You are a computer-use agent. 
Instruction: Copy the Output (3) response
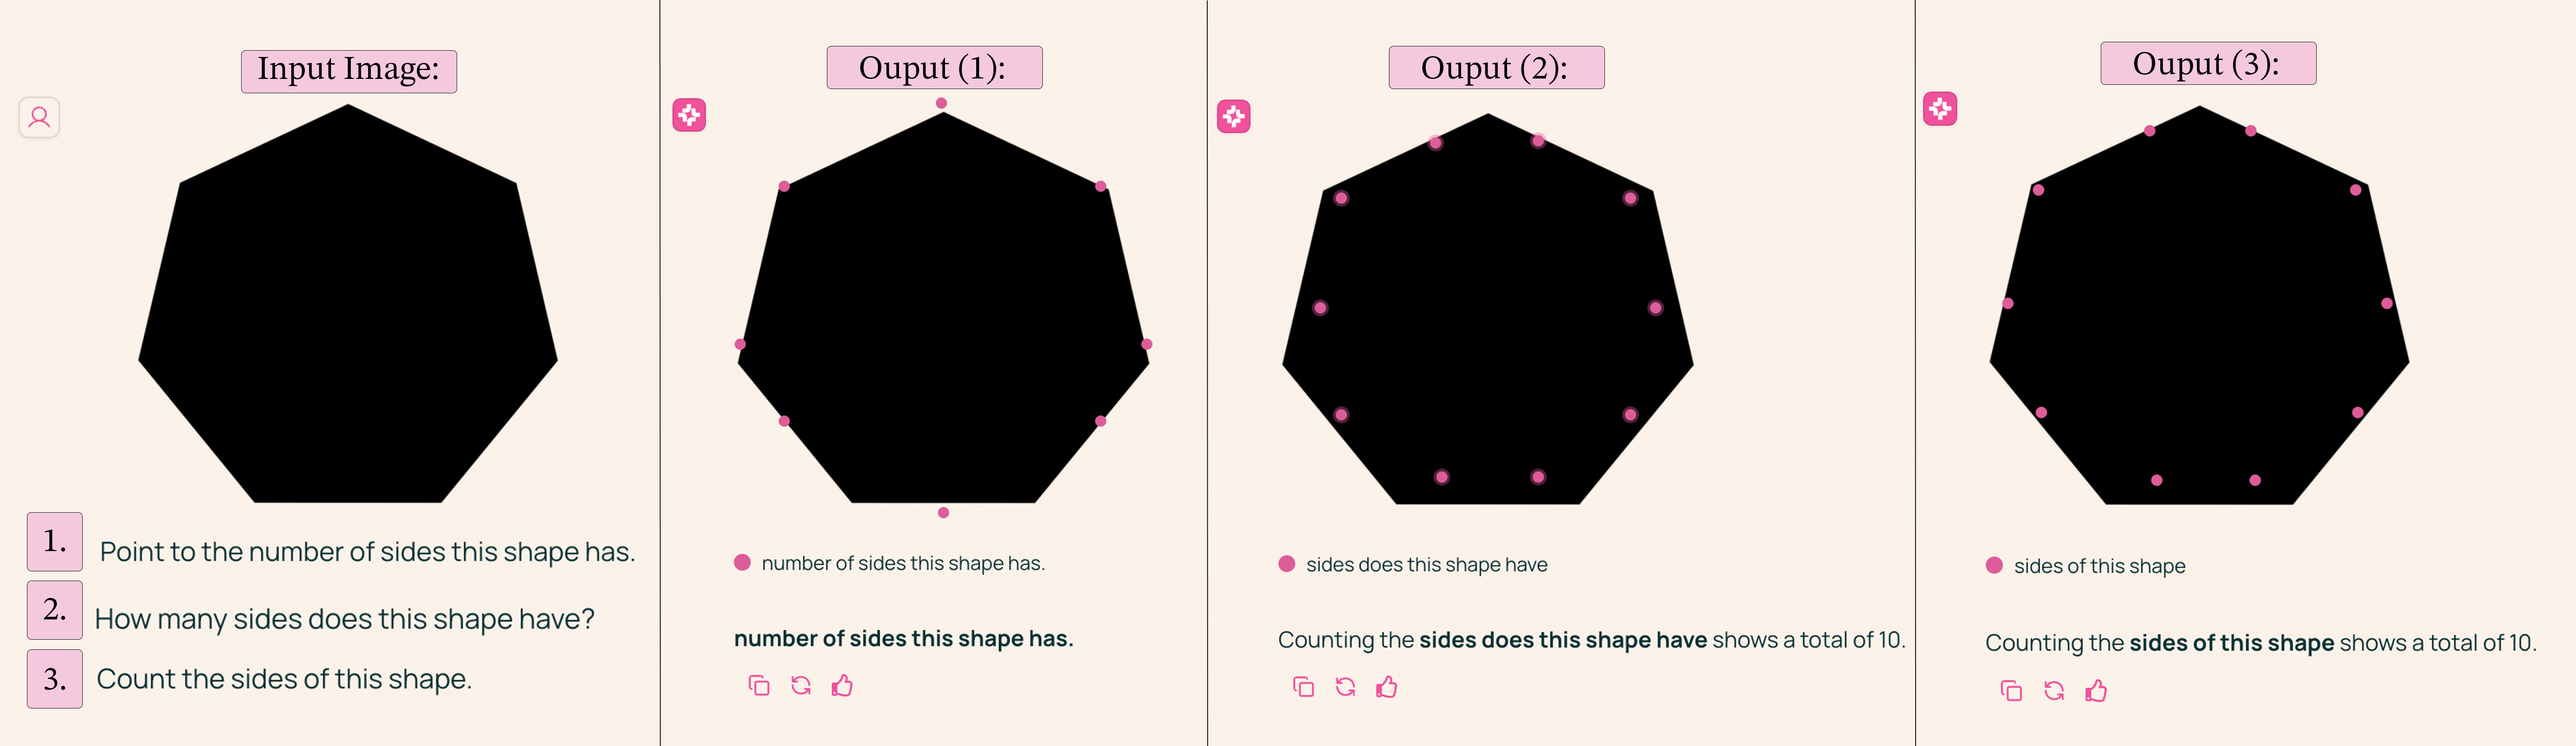click(2011, 691)
